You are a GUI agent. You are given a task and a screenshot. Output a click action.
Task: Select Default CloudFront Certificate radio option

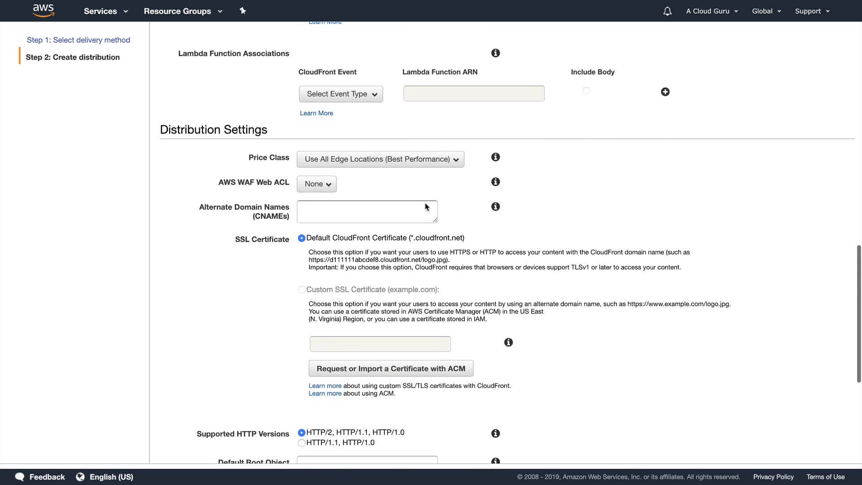(302, 238)
